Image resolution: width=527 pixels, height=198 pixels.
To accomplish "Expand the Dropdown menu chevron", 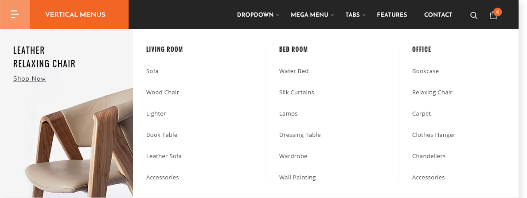I will point(277,15).
